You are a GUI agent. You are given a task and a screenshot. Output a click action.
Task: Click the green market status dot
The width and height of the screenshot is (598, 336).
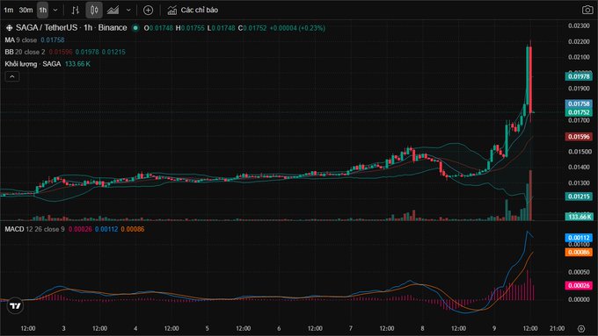pos(135,28)
